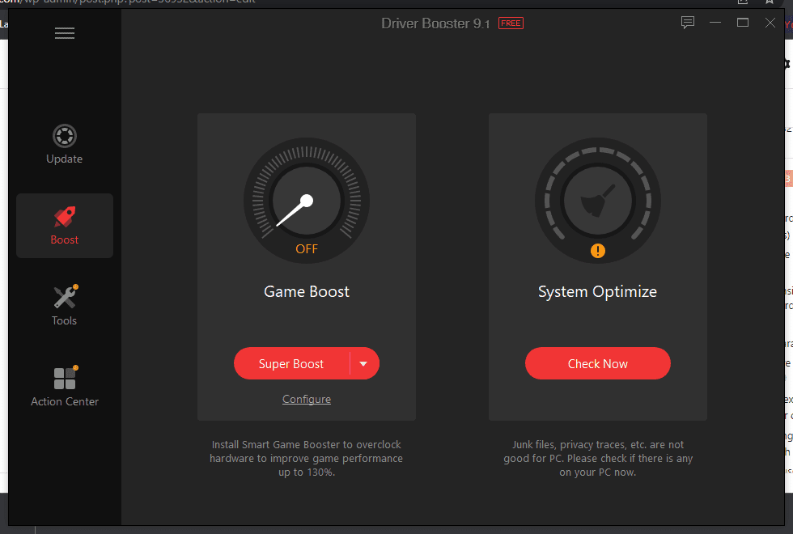
Task: Click the System Optimize broom dial
Action: pos(598,201)
